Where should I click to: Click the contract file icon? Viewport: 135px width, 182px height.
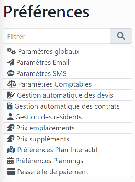pyautogui.click(x=10, y=106)
